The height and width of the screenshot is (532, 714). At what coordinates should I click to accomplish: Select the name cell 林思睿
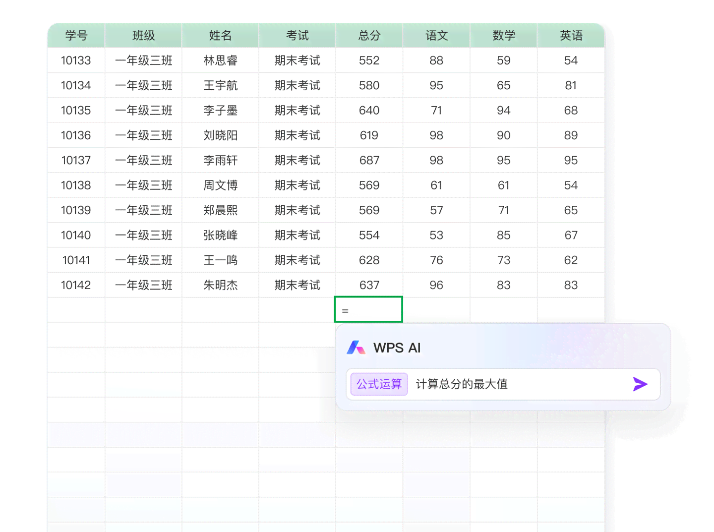[220, 60]
